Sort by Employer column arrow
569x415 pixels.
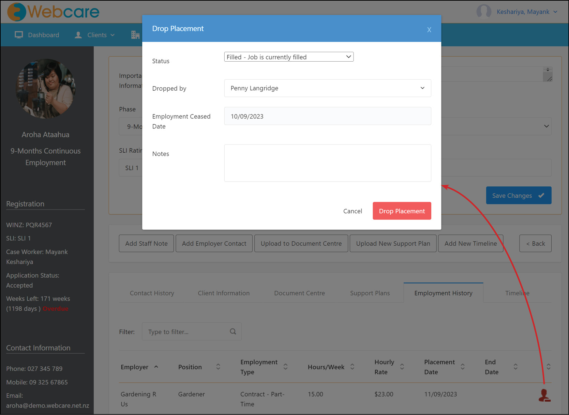pyautogui.click(x=156, y=367)
